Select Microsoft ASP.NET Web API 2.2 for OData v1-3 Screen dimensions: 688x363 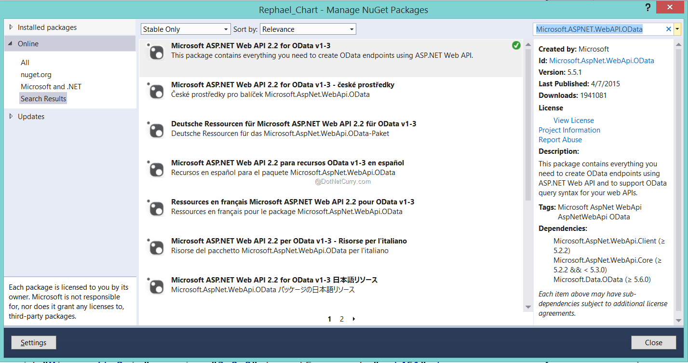[331, 57]
